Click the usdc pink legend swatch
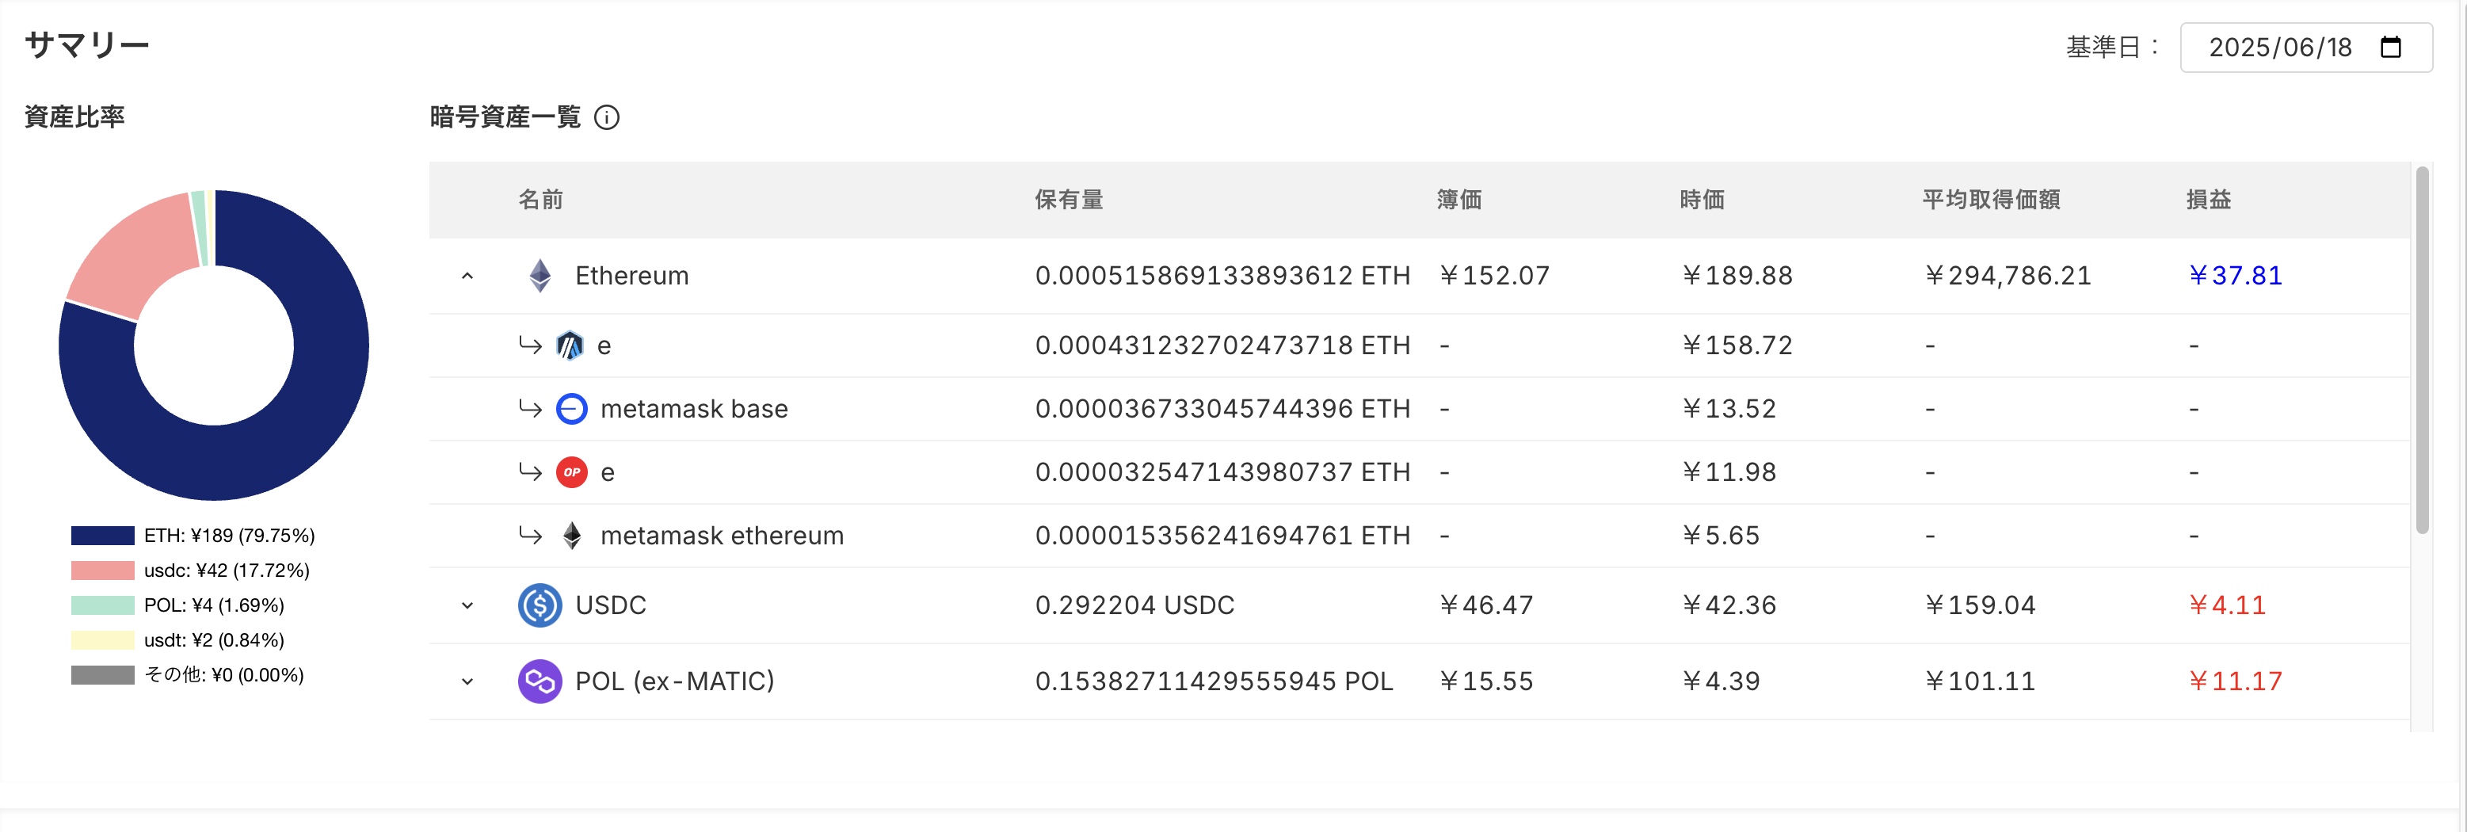This screenshot has width=2467, height=832. click(x=102, y=571)
